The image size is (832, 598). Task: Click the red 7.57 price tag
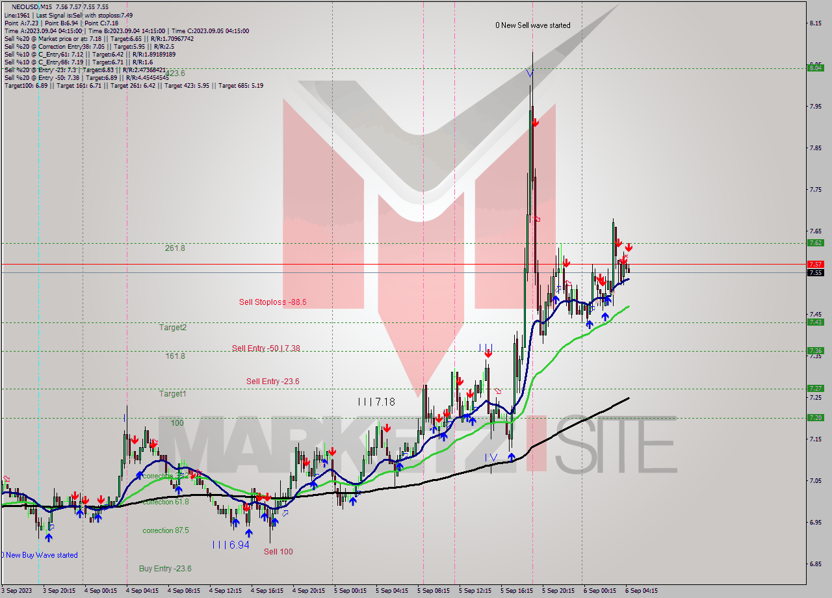click(815, 265)
